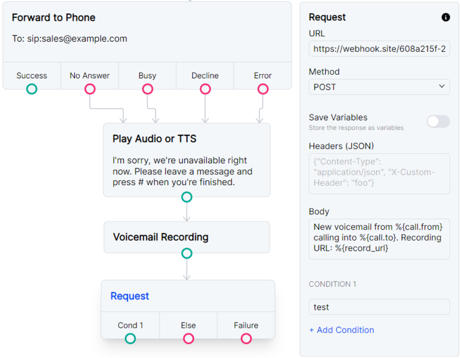Select the Condition 1 test field
Viewport: 460px width, 358px height.
(379, 307)
